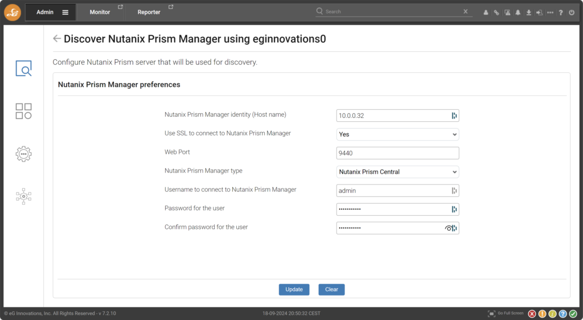
Task: Click the user sign-in arrow icon
Action: 539,13
